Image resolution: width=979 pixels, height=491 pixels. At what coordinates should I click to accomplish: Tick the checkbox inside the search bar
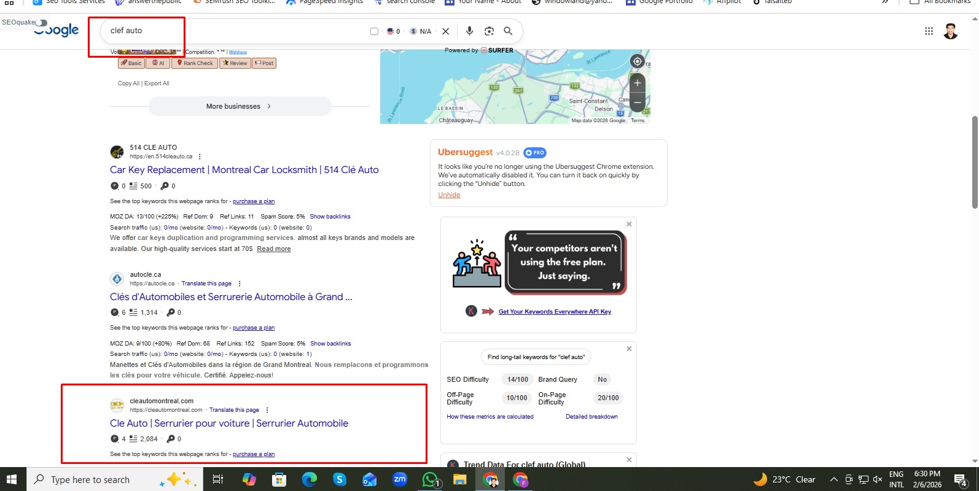pyautogui.click(x=374, y=31)
